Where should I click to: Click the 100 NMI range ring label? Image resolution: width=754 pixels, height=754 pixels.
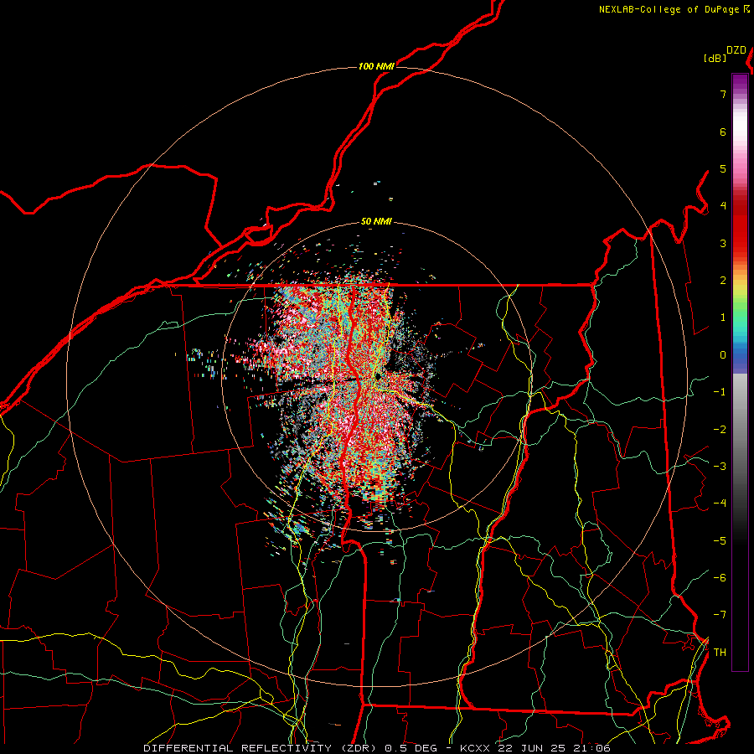pos(376,66)
